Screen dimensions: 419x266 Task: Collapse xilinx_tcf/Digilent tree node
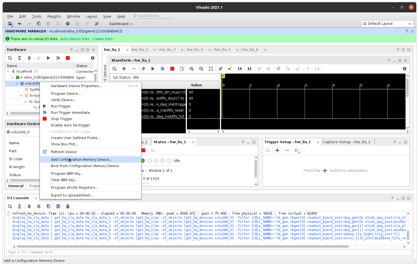click(12, 77)
